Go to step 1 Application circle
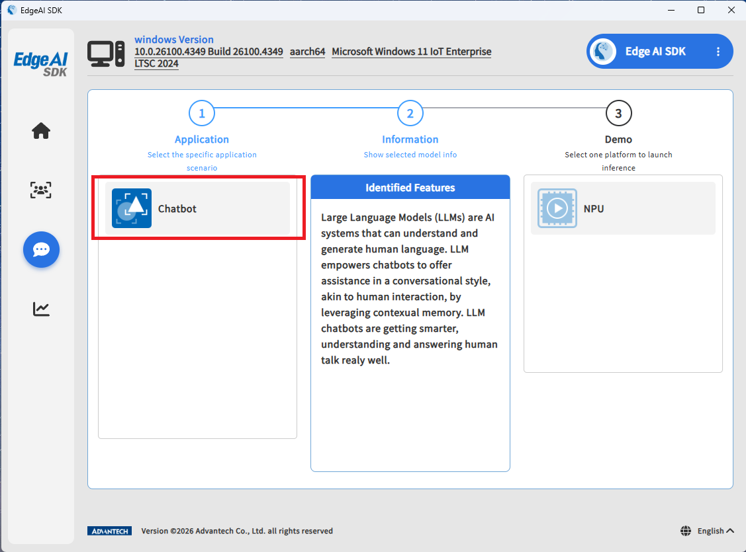This screenshot has width=746, height=552. [202, 113]
